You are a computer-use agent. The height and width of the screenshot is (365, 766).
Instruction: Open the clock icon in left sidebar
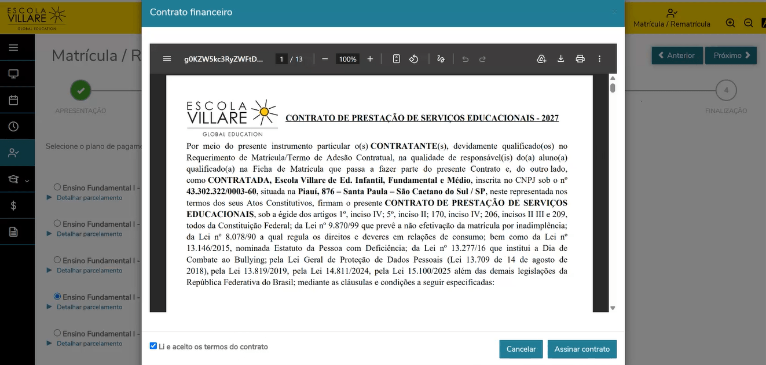(13, 126)
